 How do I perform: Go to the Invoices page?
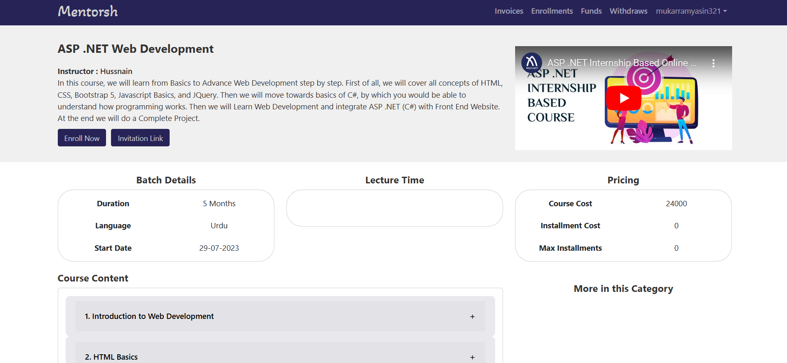click(508, 11)
